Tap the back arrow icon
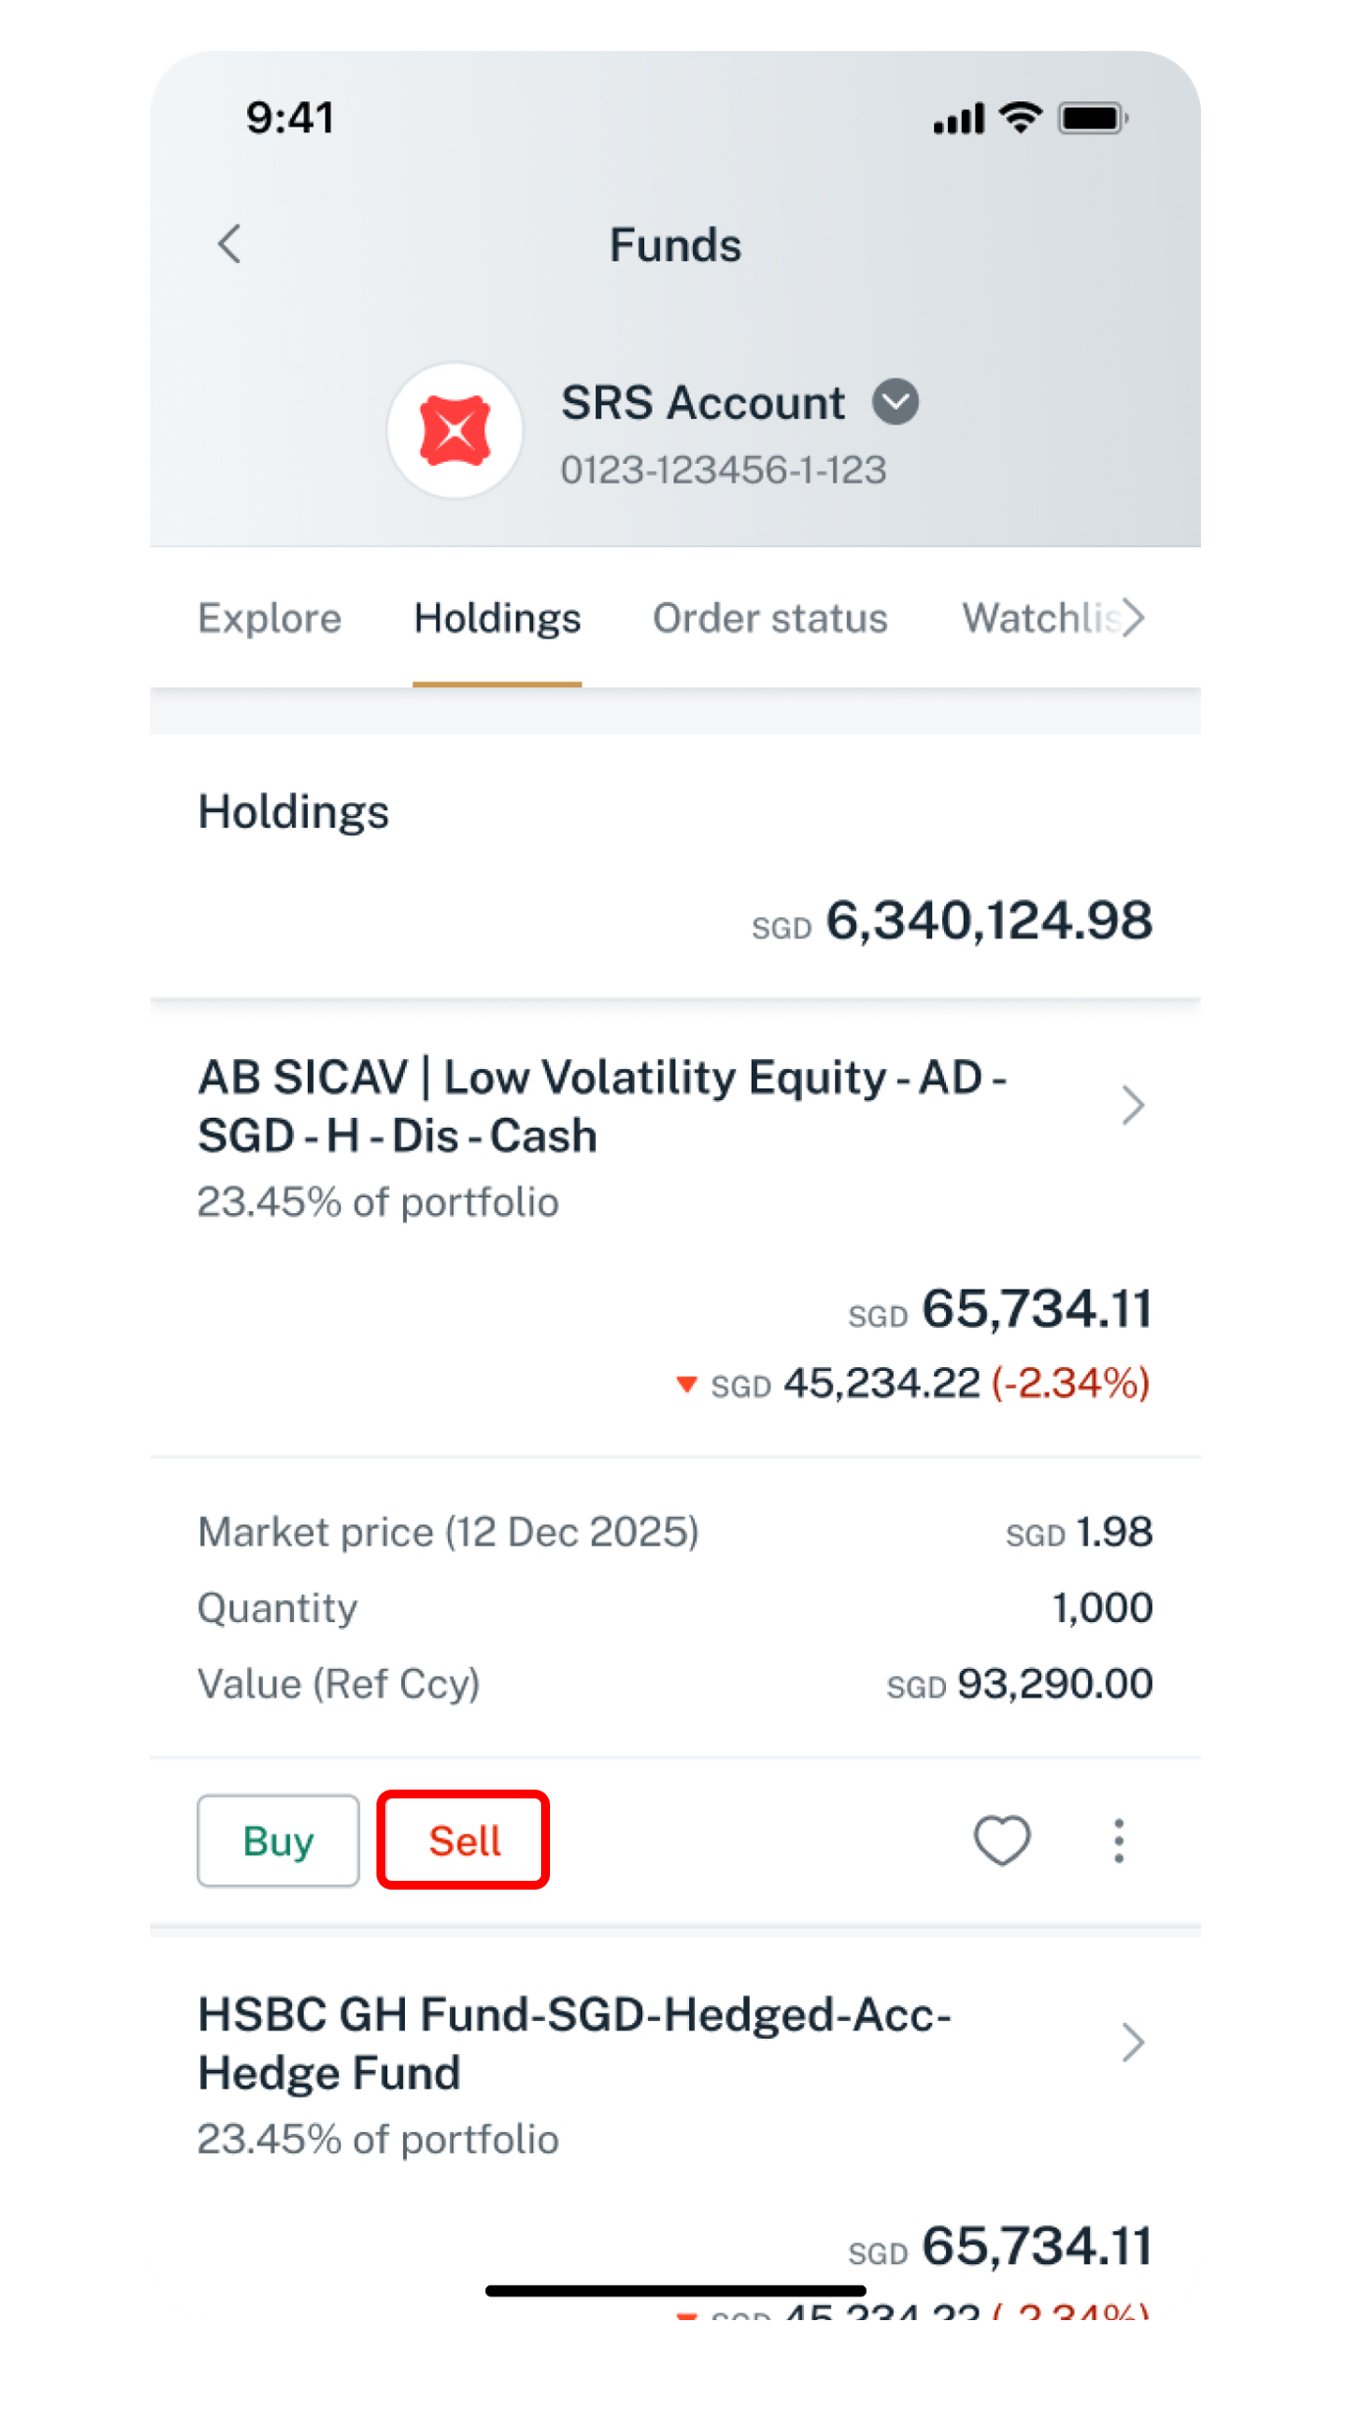The image size is (1347, 2427). (x=229, y=244)
